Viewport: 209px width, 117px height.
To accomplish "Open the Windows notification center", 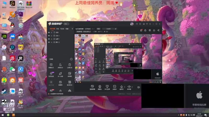I will tap(206, 115).
